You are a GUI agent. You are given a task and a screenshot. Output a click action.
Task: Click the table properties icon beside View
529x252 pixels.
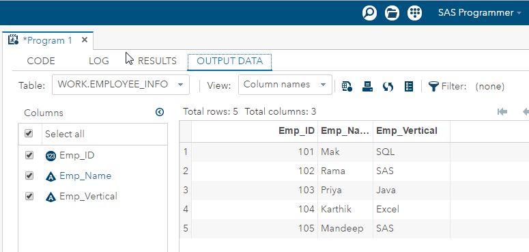coord(347,86)
